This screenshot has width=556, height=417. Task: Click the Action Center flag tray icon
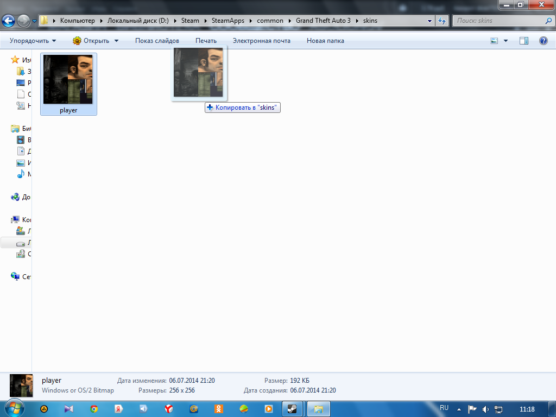click(472, 409)
